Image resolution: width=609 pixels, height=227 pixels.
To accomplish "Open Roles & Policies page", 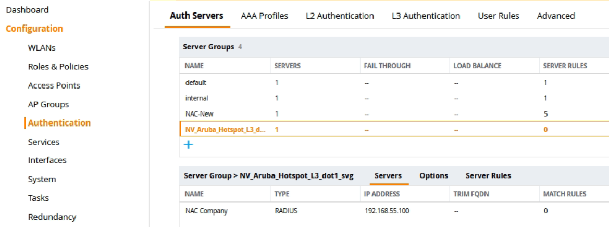I will point(58,67).
